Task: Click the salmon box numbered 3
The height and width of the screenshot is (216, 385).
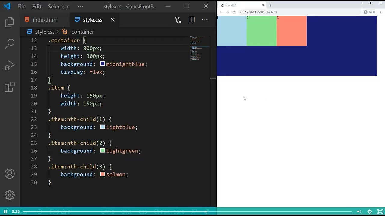Action: pos(292,31)
